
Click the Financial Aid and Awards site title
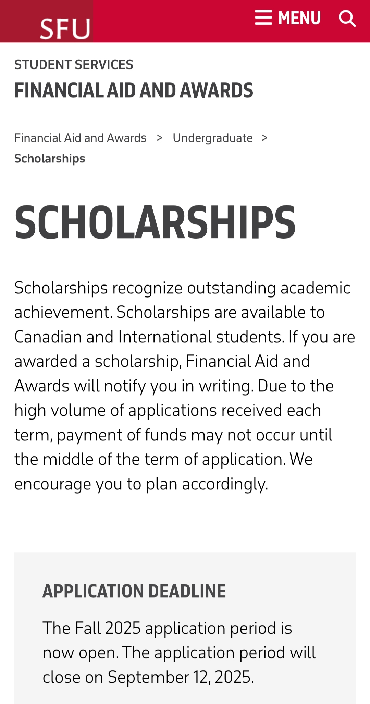(134, 90)
